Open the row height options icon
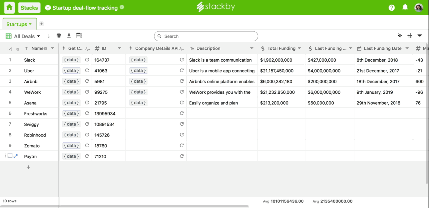This screenshot has width=429, height=208. pyautogui.click(x=79, y=35)
